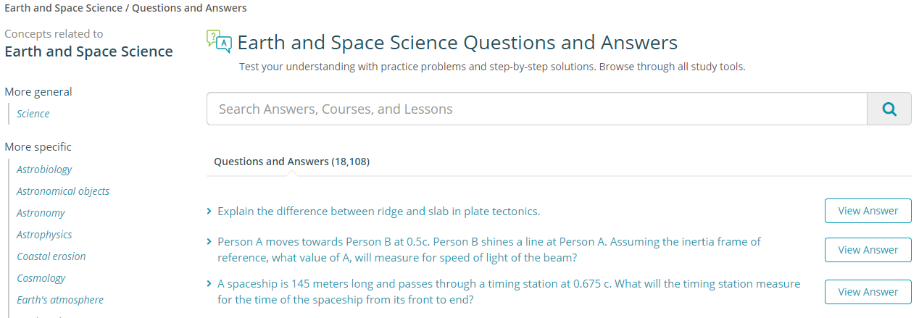View Answer for ridge and slab question
919x318 pixels.
tap(868, 211)
